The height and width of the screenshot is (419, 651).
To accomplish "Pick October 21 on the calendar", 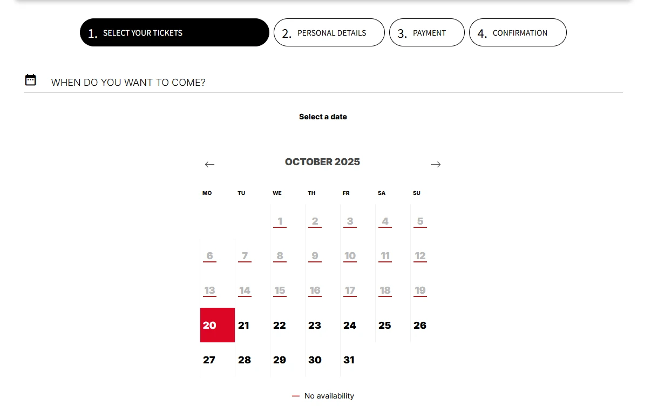I will (x=244, y=325).
